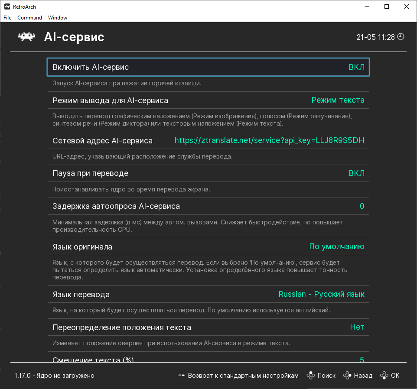Open the File menu
Screen dimensions: 417x389
7,17
